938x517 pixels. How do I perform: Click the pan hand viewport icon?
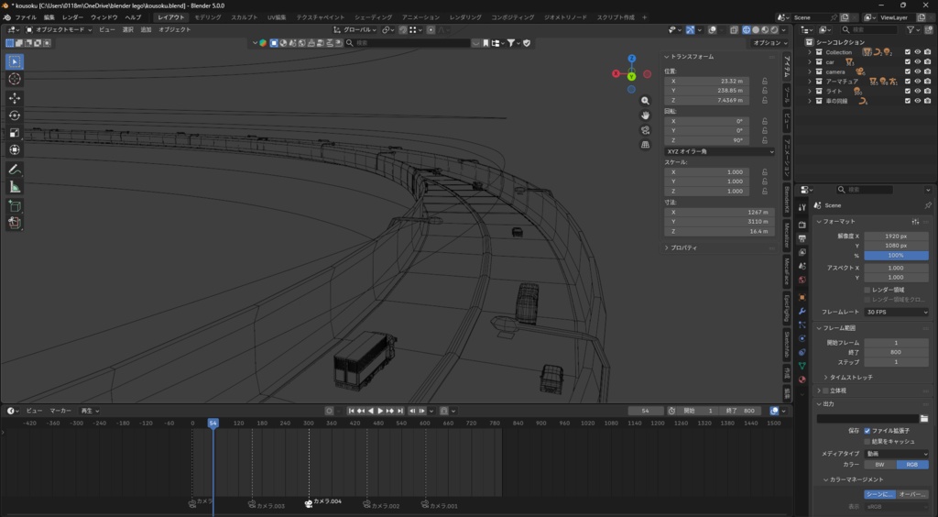click(645, 115)
